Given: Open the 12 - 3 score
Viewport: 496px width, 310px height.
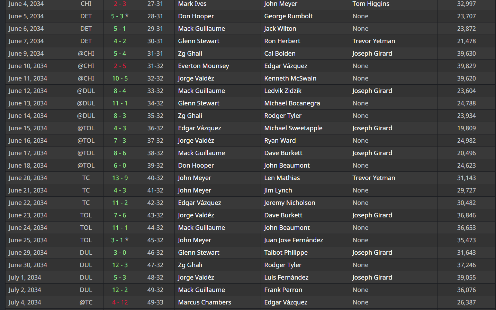Looking at the screenshot, I should pyautogui.click(x=120, y=265).
